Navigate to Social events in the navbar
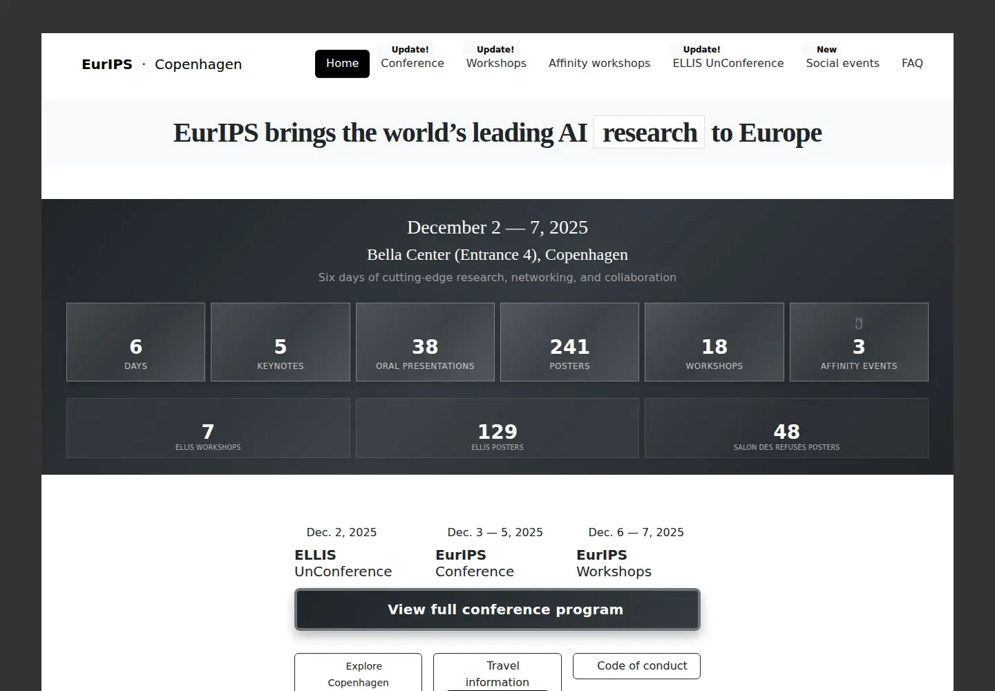The image size is (995, 691). 842,64
